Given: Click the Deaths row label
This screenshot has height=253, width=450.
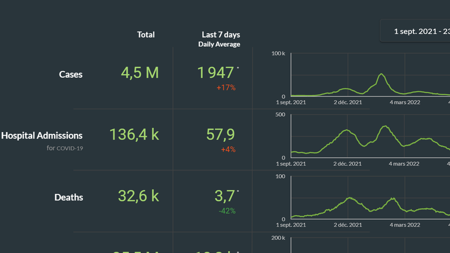Looking at the screenshot, I should [68, 197].
